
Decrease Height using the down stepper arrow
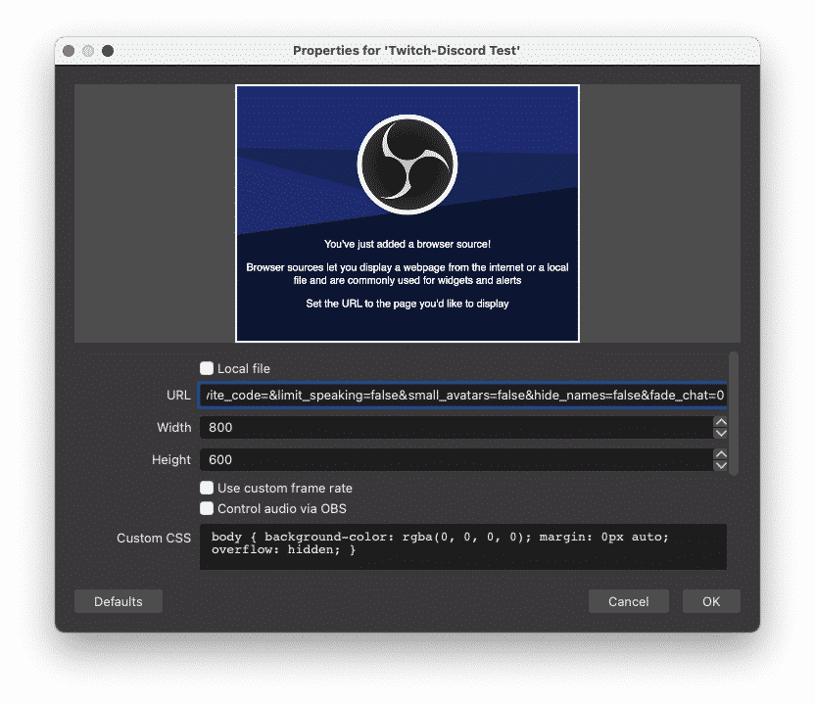720,464
